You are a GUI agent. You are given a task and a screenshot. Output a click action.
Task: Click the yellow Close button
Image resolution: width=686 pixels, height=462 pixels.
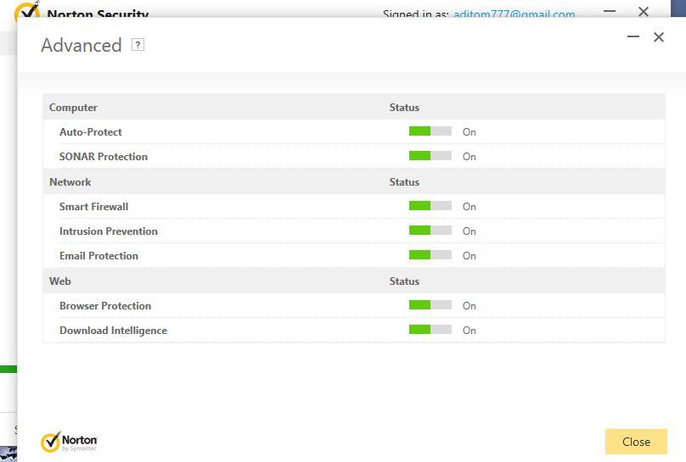(x=636, y=442)
